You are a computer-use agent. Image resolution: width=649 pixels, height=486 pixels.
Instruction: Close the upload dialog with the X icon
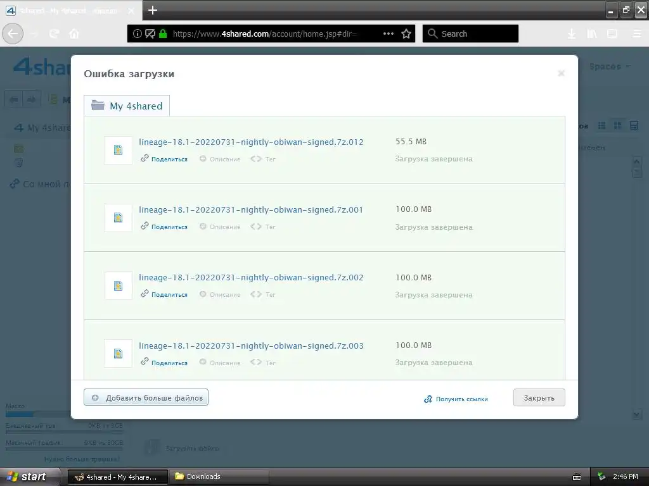561,73
